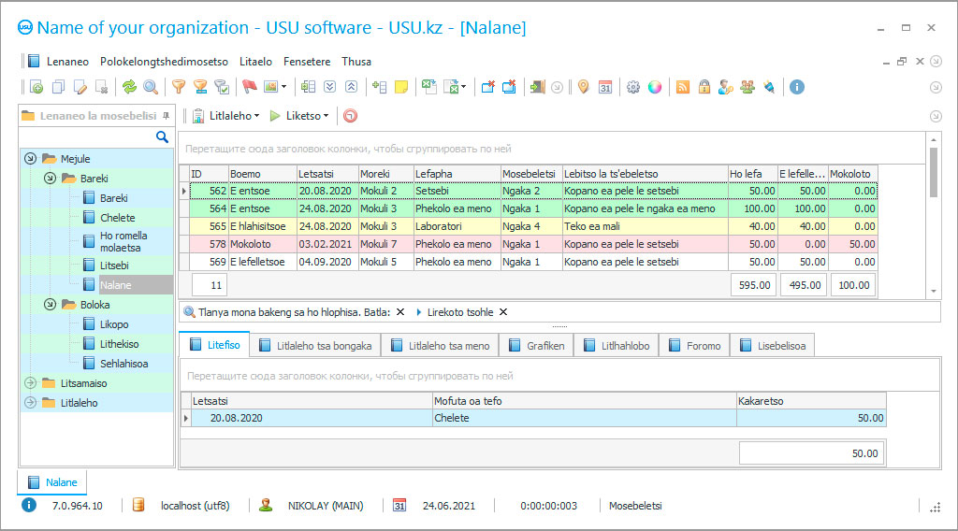Collapse the Bareki folder in tree
This screenshot has width=958, height=531.
[50, 178]
